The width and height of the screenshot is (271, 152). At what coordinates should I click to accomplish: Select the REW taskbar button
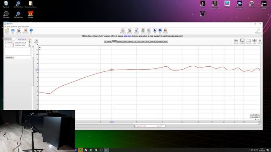(106, 150)
